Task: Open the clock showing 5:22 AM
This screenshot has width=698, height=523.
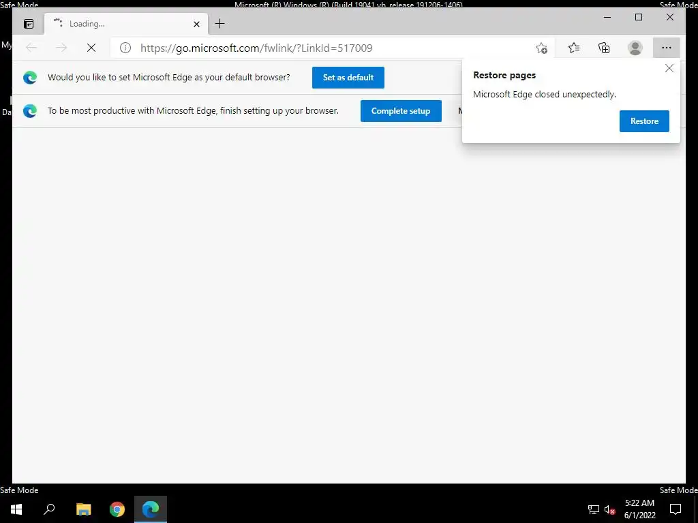Action: [x=639, y=509]
